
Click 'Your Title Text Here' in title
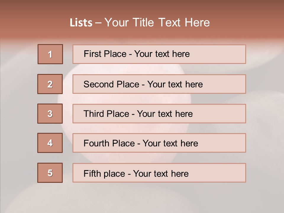point(157,22)
